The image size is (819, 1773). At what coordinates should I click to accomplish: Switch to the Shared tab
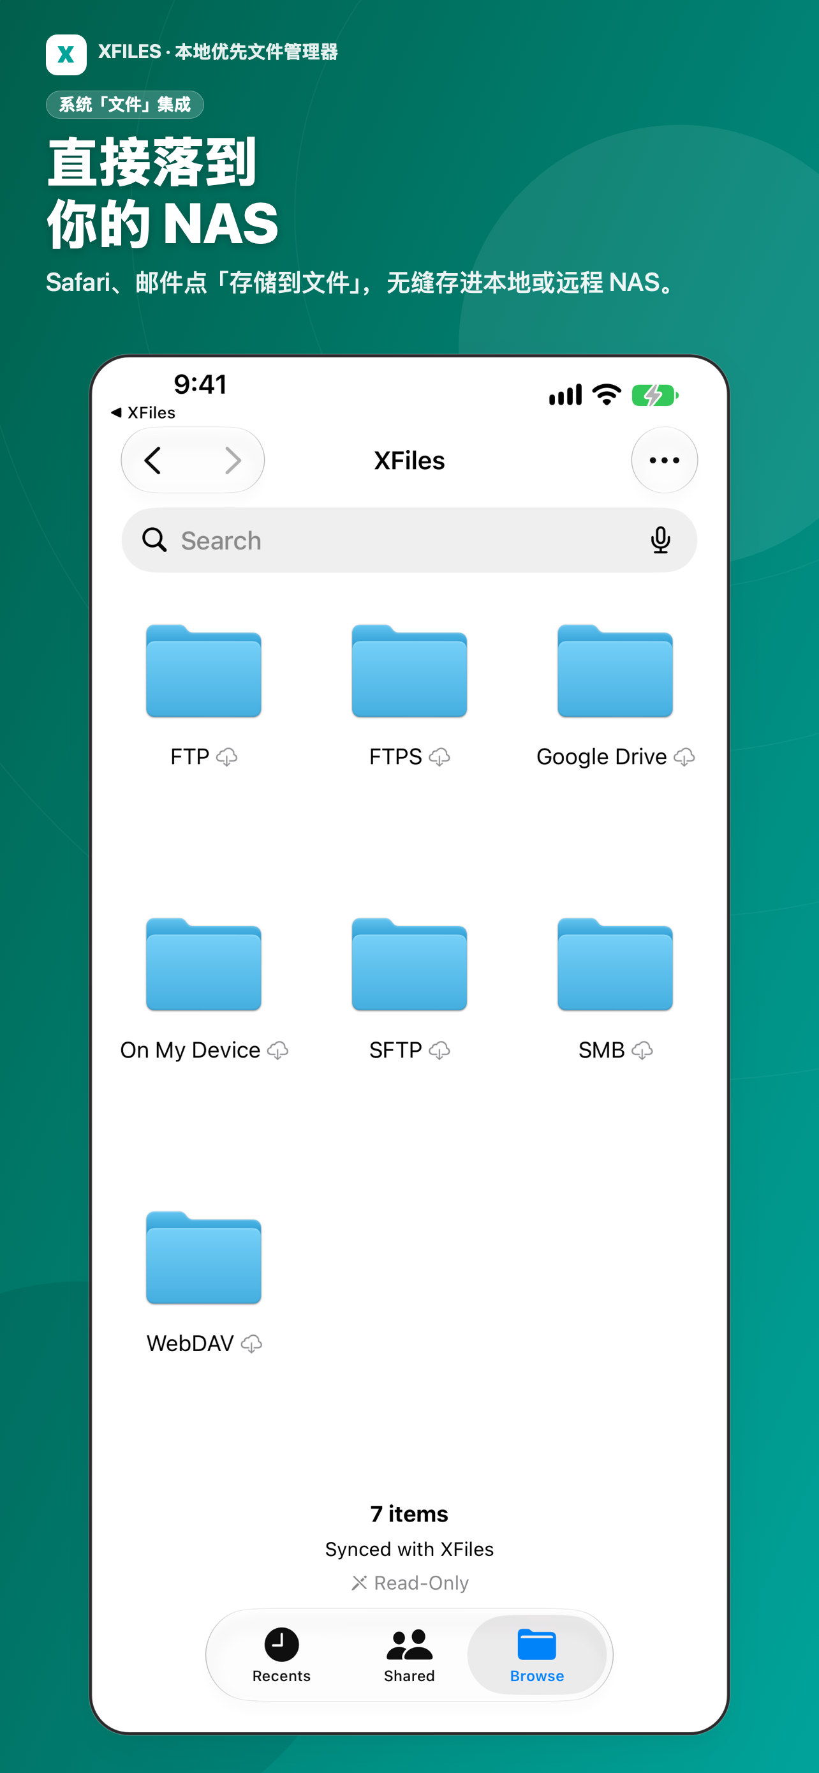(409, 1655)
